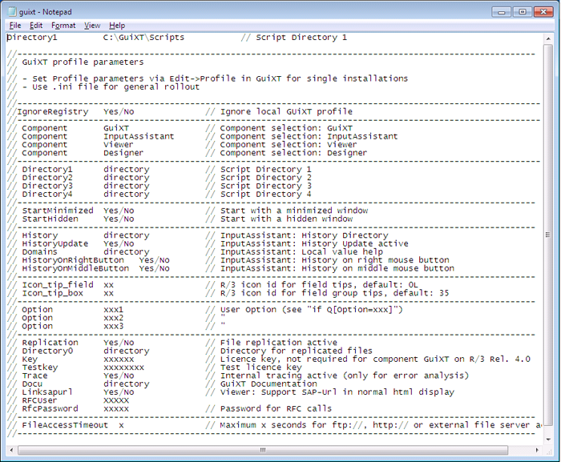Image resolution: width=561 pixels, height=462 pixels.
Task: Click 'Use .ini file for general rollout' line
Action: coord(116,86)
